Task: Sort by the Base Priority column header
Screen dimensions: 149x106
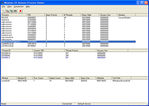Action: coord(54,15)
